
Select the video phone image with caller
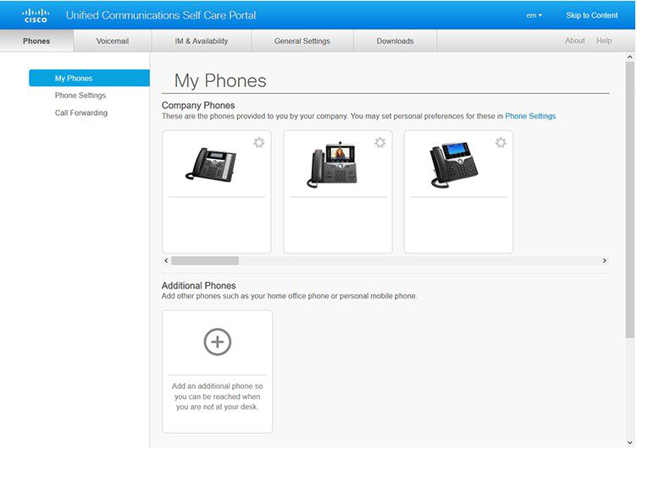pyautogui.click(x=332, y=164)
